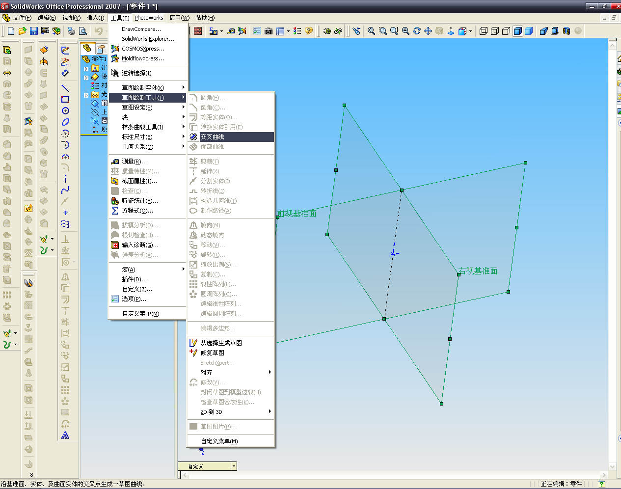Select the PropertyManager tab

pos(100,49)
